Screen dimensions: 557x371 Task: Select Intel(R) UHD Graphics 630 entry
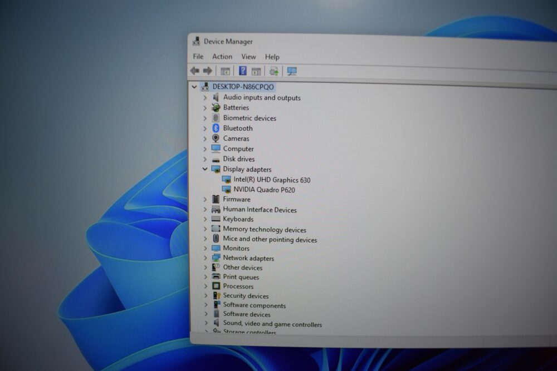pos(272,180)
